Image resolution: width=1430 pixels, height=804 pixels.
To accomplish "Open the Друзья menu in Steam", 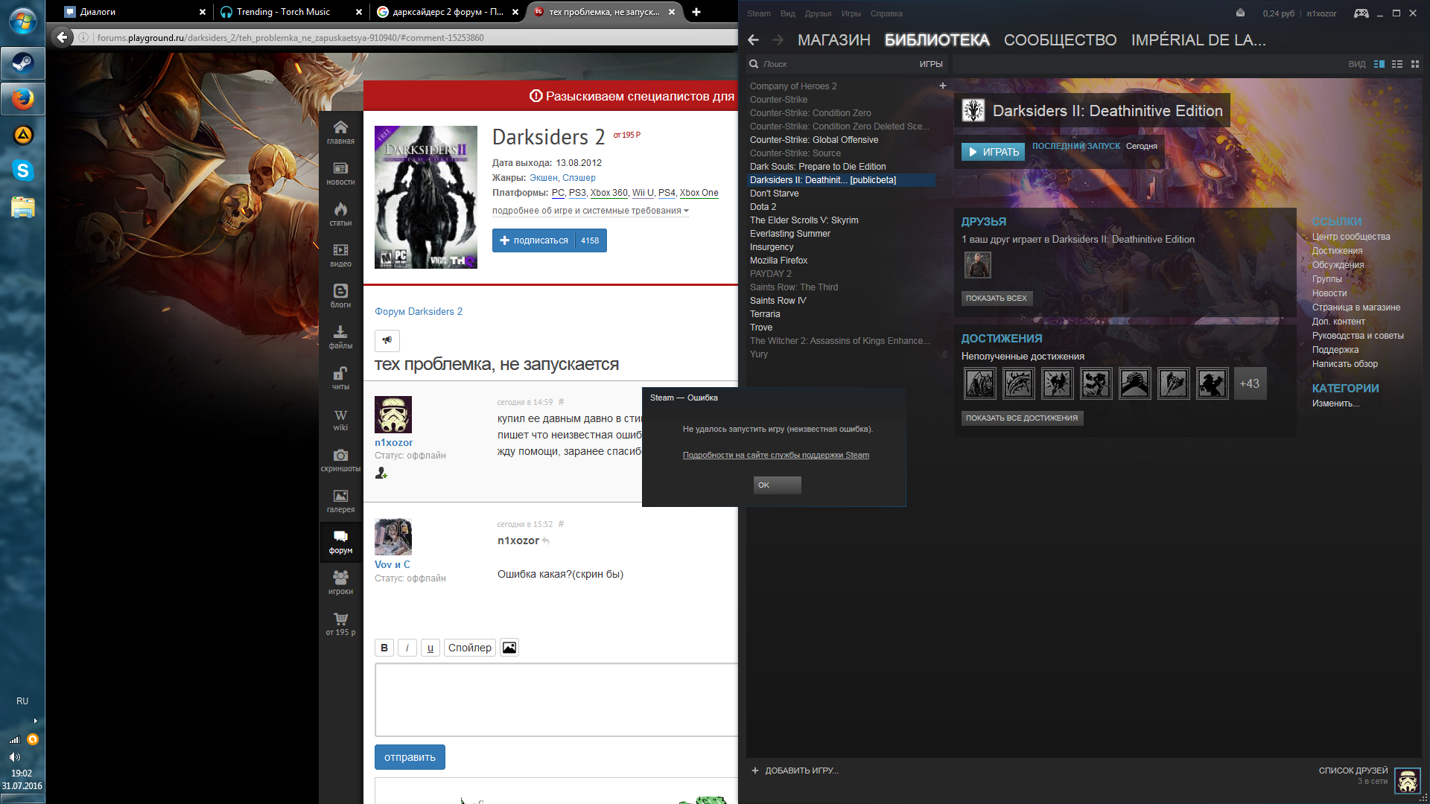I will pyautogui.click(x=818, y=13).
